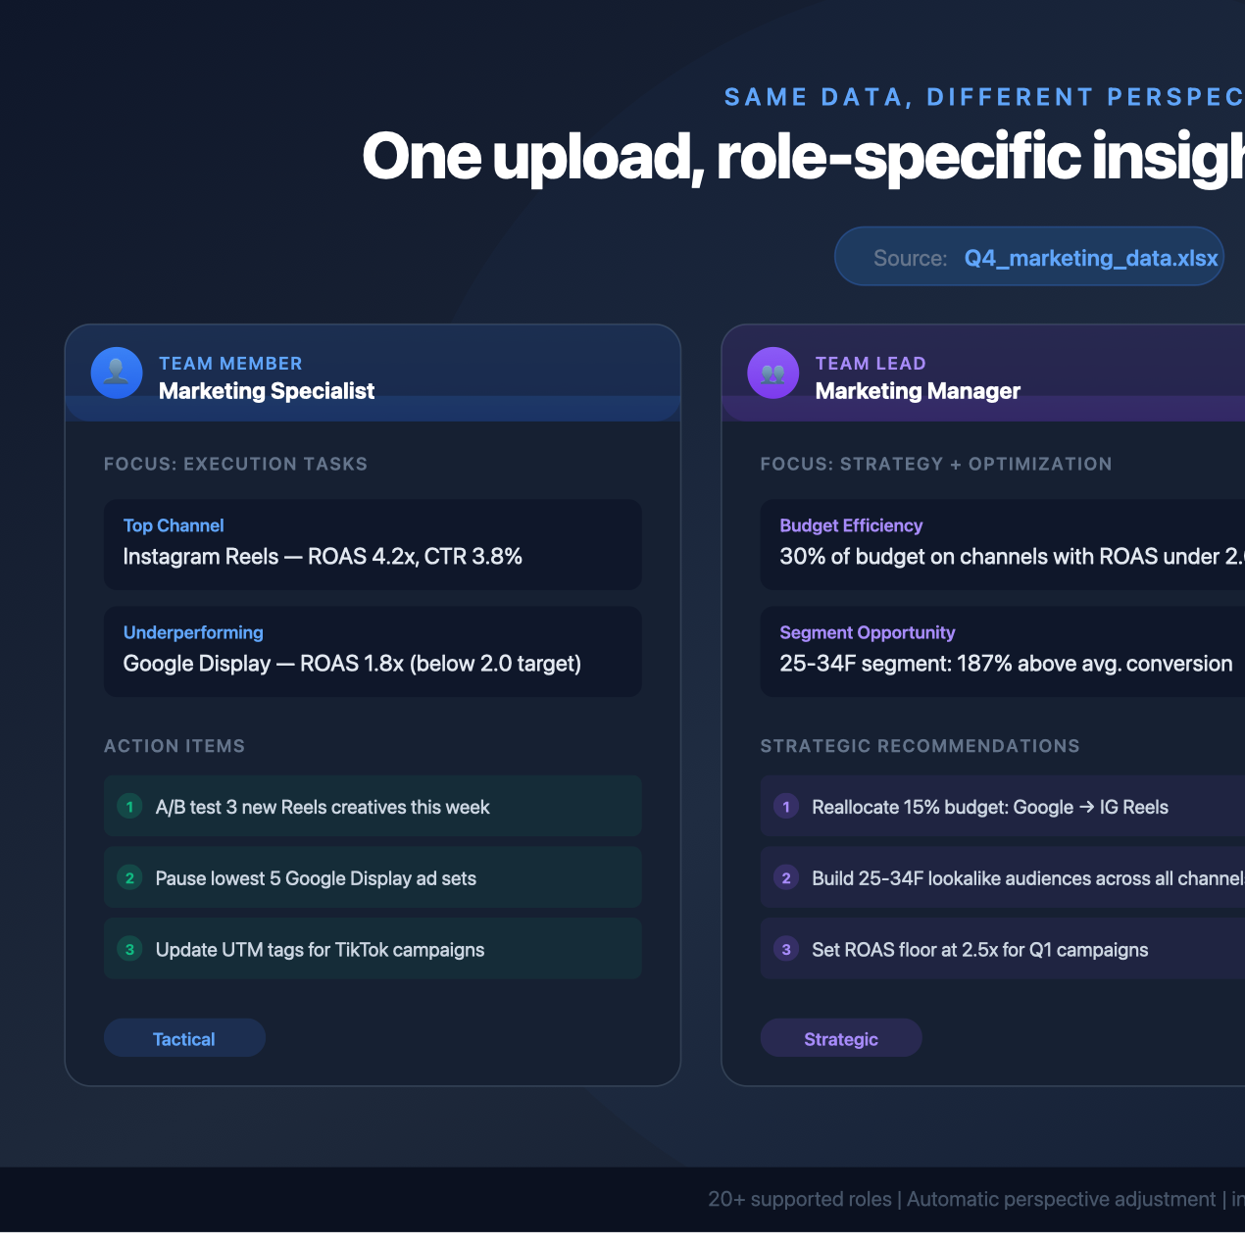Enable the Underperforming Google Display highlight

[373, 651]
